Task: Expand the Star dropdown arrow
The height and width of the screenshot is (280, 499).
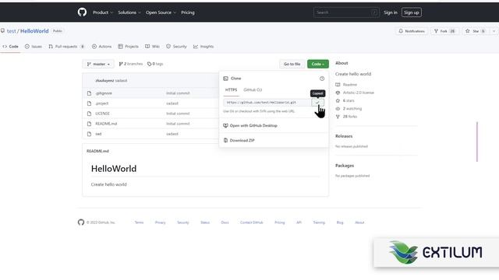Action: point(494,31)
